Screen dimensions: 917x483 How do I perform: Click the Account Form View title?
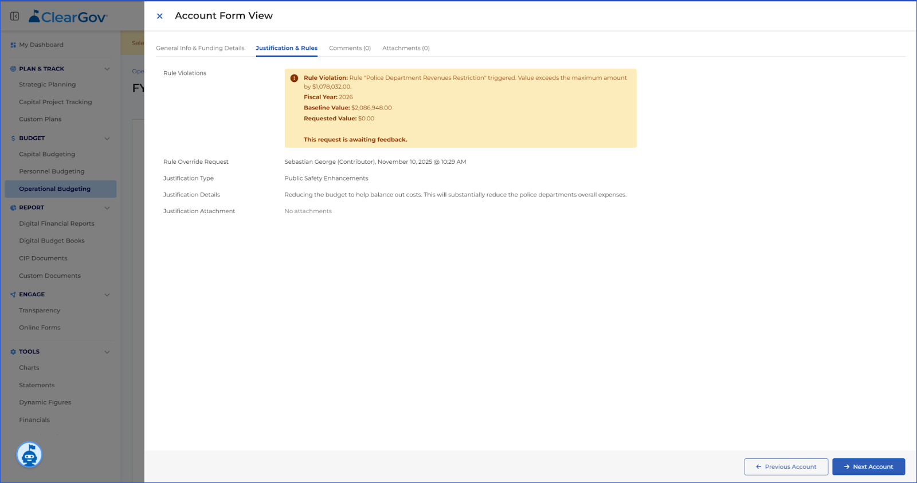click(224, 16)
